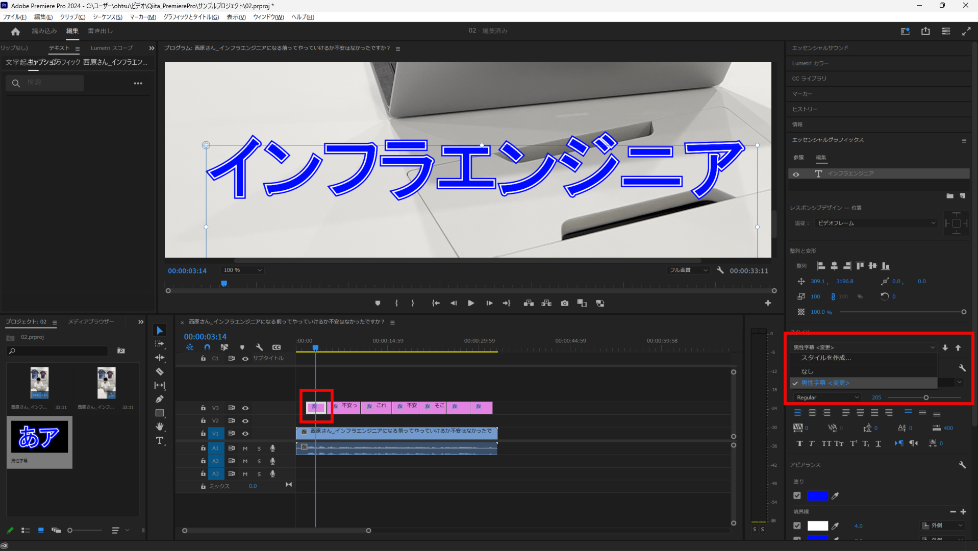Select the Hand tool
Viewport: 978px width, 551px height.
pos(160,427)
